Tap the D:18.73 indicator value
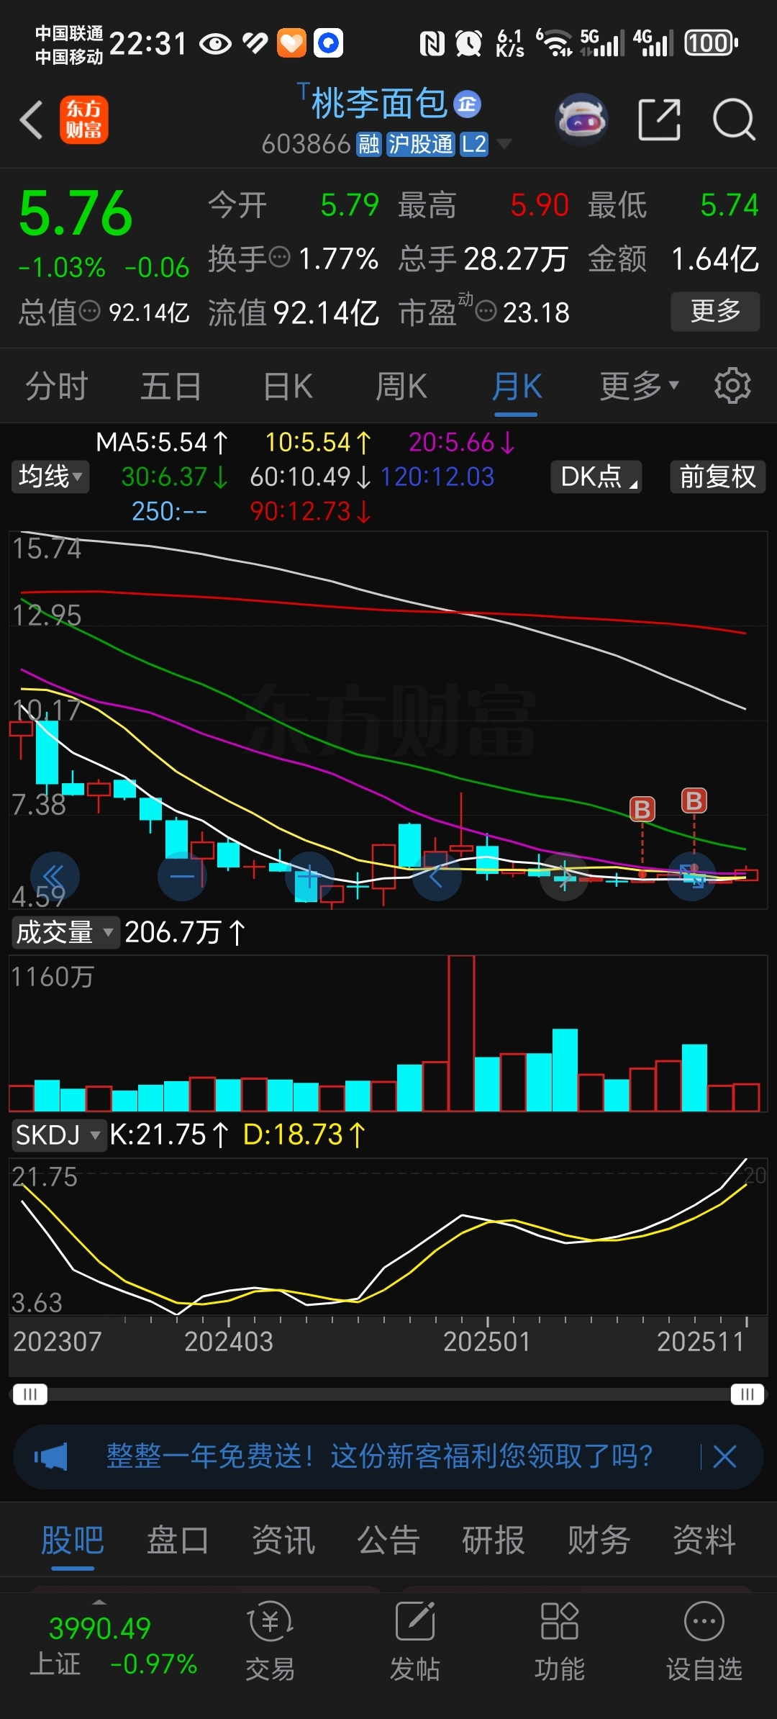Screen dimensions: 777x1719 (x=304, y=1135)
